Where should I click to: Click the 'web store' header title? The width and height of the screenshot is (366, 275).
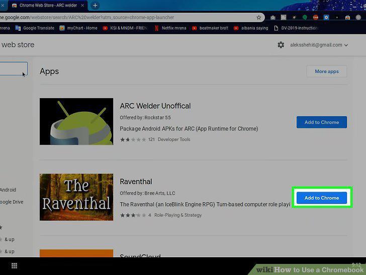18,45
